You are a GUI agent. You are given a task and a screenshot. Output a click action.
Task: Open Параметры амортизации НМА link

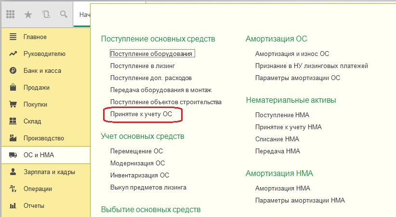click(300, 200)
